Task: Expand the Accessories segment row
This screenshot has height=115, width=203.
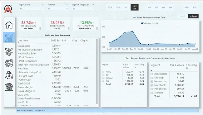Action: coord(151,74)
